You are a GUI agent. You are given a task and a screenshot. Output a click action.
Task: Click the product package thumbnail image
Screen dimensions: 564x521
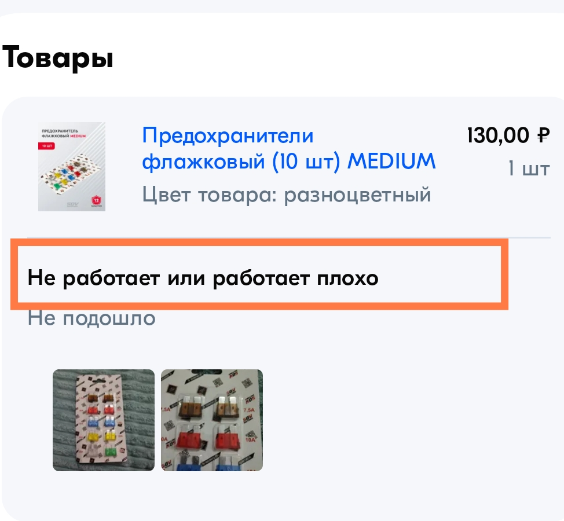point(72,167)
